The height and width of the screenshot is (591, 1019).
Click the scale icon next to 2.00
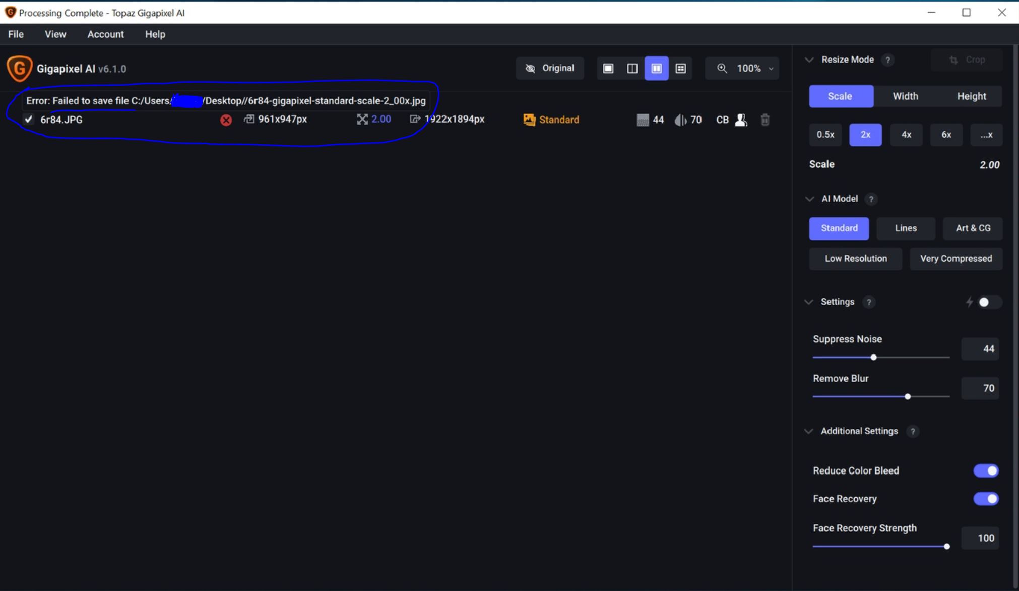click(x=362, y=119)
